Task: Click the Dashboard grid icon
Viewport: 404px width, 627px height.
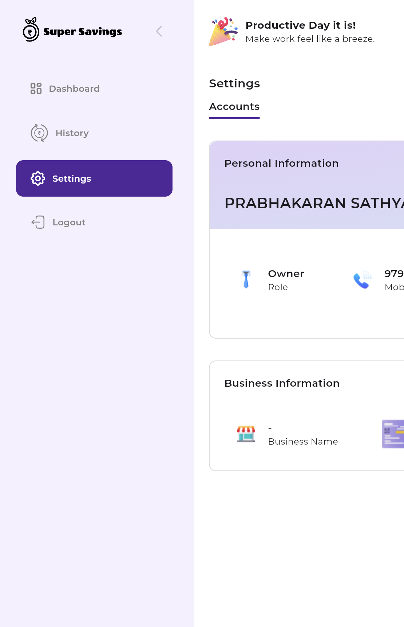Action: [36, 88]
